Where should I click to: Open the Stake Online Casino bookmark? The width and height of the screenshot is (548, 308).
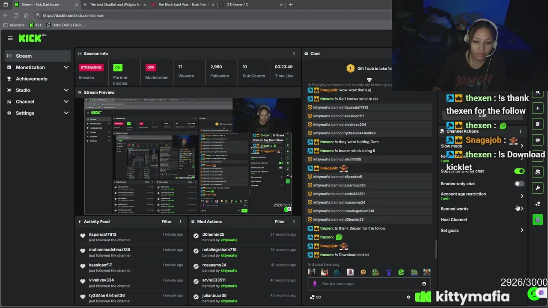(65, 25)
